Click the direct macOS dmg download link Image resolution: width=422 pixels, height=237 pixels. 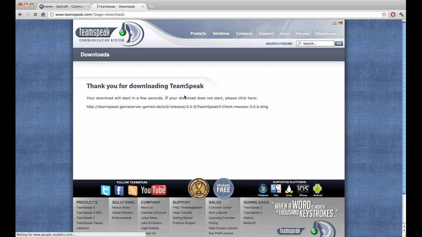177,107
